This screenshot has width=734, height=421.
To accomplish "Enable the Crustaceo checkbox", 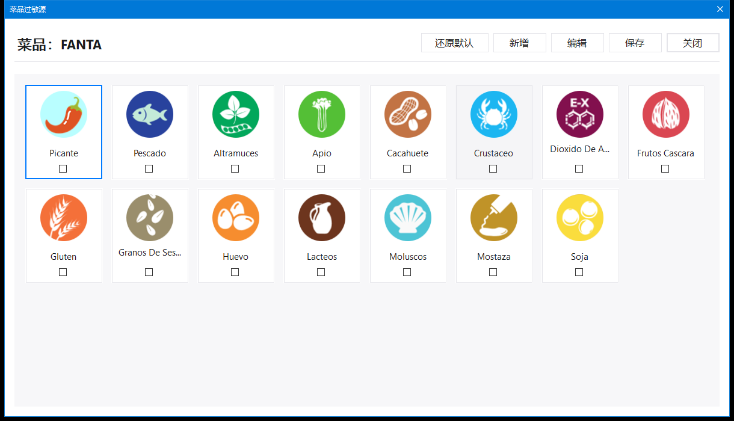I will (493, 169).
